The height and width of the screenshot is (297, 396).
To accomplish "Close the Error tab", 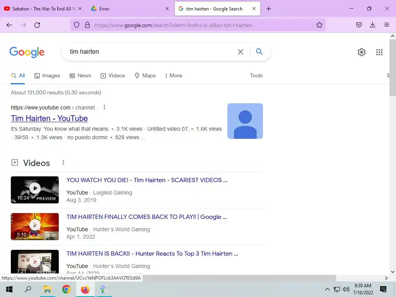I will coord(167,9).
